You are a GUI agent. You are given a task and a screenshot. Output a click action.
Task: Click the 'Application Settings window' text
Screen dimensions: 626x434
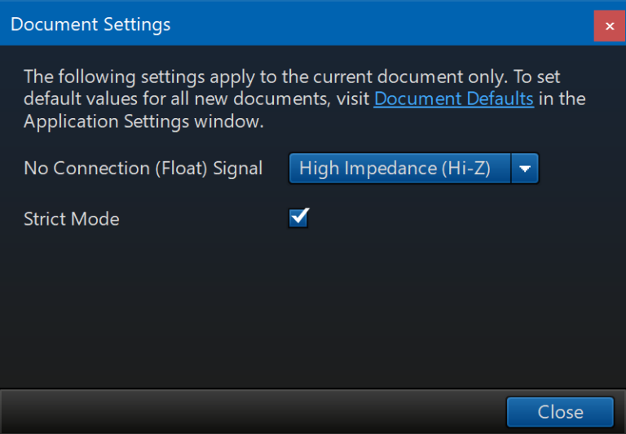[143, 122]
